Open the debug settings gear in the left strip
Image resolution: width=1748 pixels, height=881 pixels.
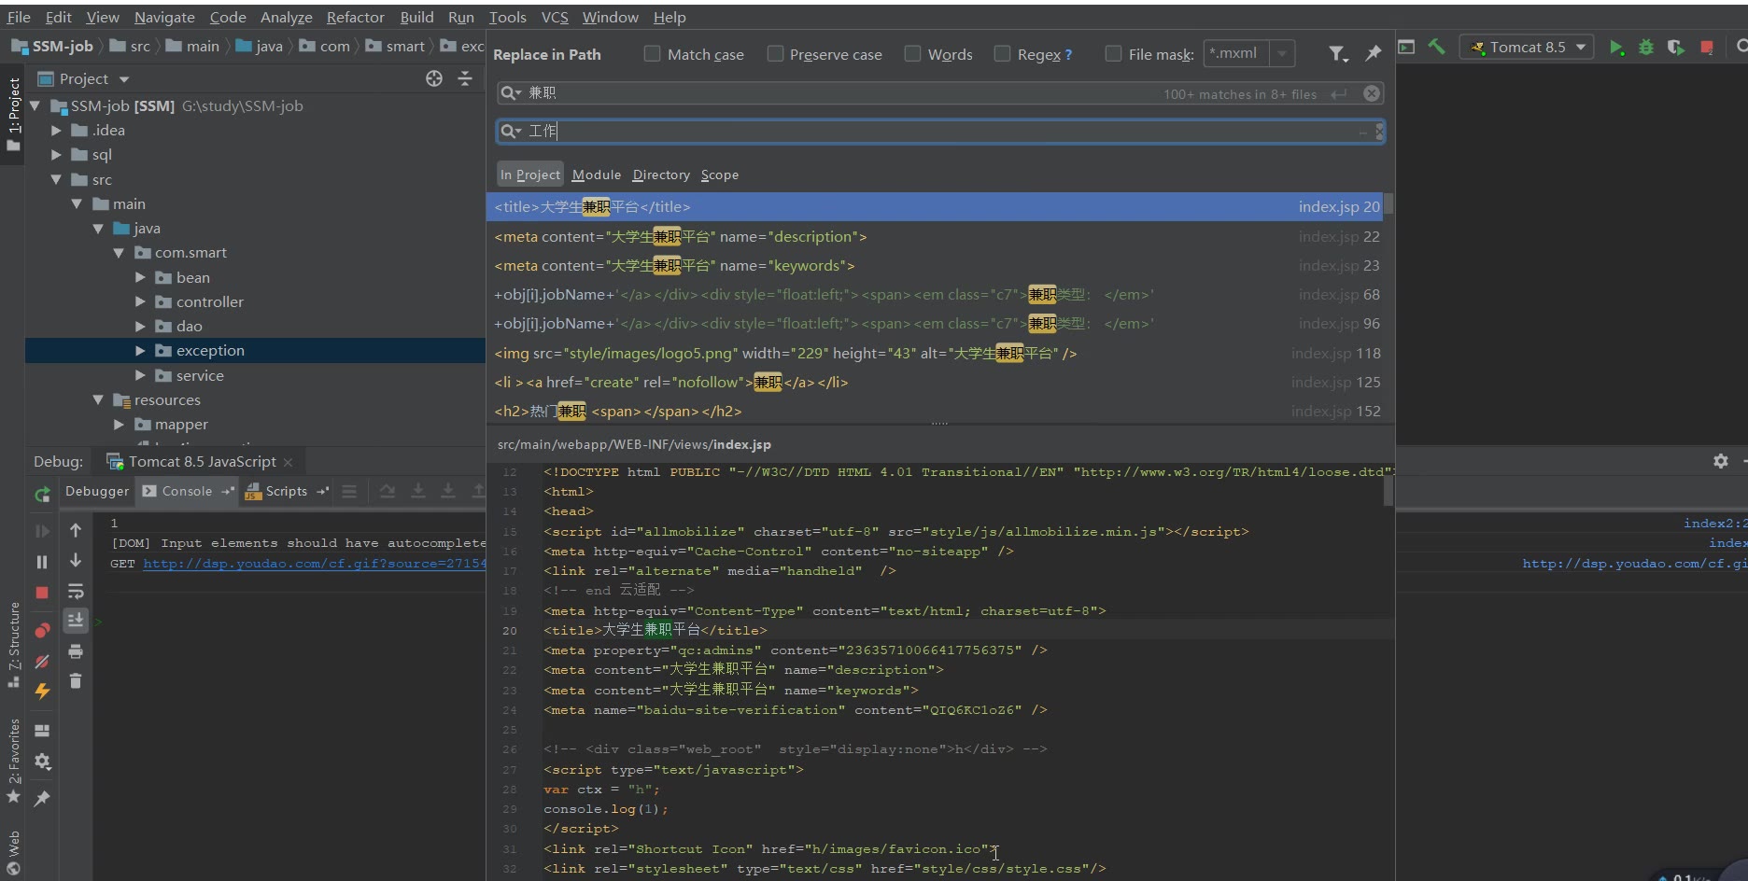pos(42,762)
